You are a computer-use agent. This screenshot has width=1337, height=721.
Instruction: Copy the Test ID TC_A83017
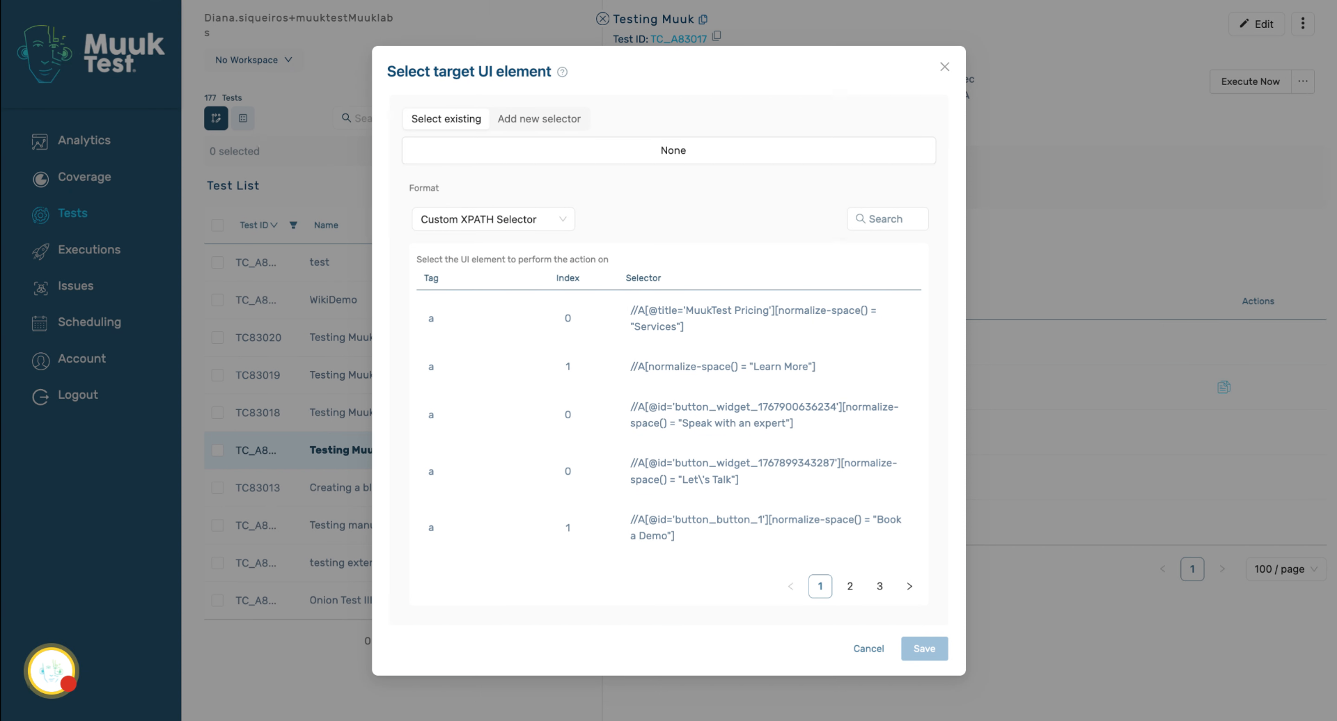click(x=717, y=35)
